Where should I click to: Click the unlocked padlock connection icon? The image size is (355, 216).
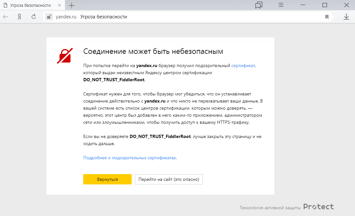[x=49, y=17]
